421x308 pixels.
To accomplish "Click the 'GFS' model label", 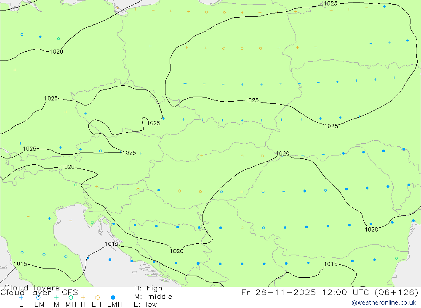I will pyautogui.click(x=70, y=292).
